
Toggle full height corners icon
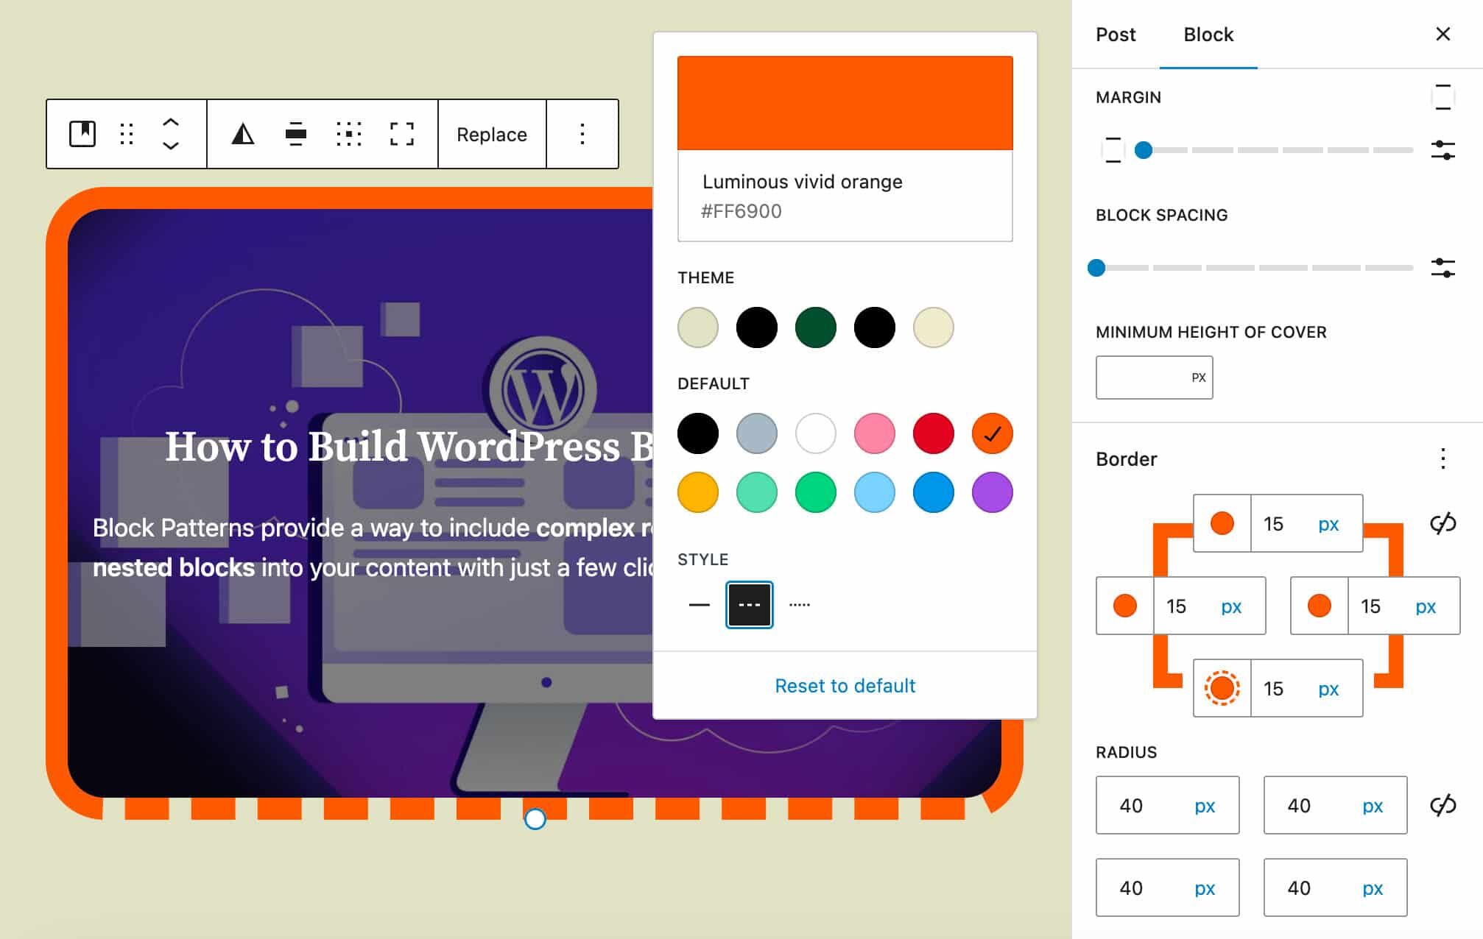[x=401, y=134]
